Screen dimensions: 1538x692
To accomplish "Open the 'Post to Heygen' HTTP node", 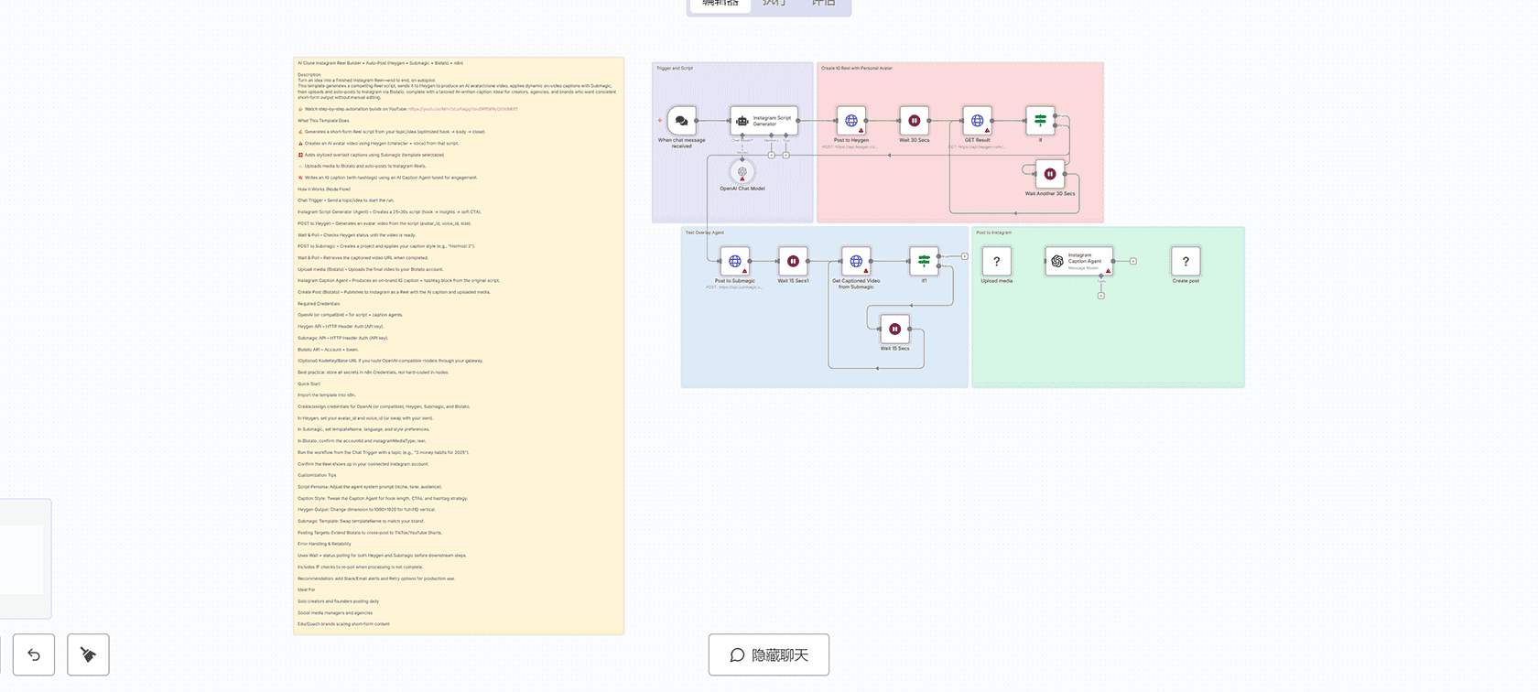I will (851, 121).
